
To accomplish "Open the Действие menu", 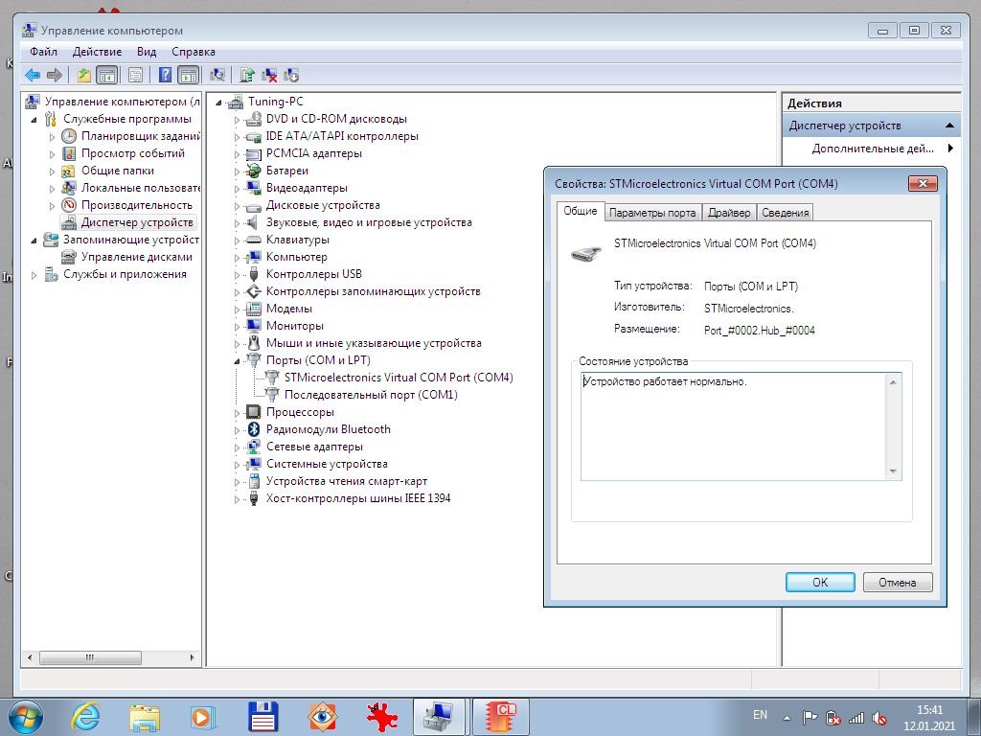I will (97, 52).
